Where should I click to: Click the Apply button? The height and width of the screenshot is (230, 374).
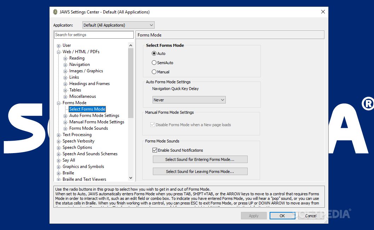(x=254, y=216)
